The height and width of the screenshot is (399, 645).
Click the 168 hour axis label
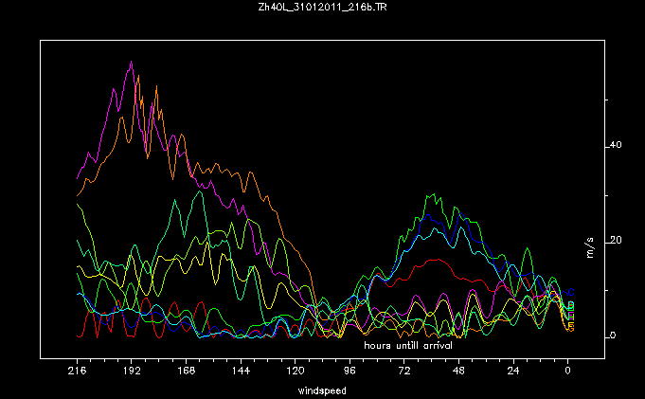point(187,372)
